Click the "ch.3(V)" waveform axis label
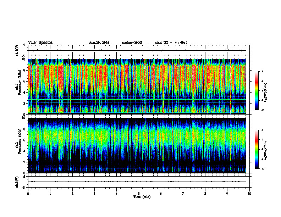281x217 pixels. click(x=17, y=182)
